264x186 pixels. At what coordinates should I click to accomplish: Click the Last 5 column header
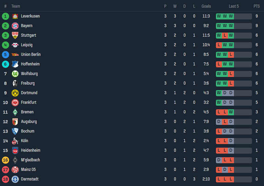(x=234, y=6)
